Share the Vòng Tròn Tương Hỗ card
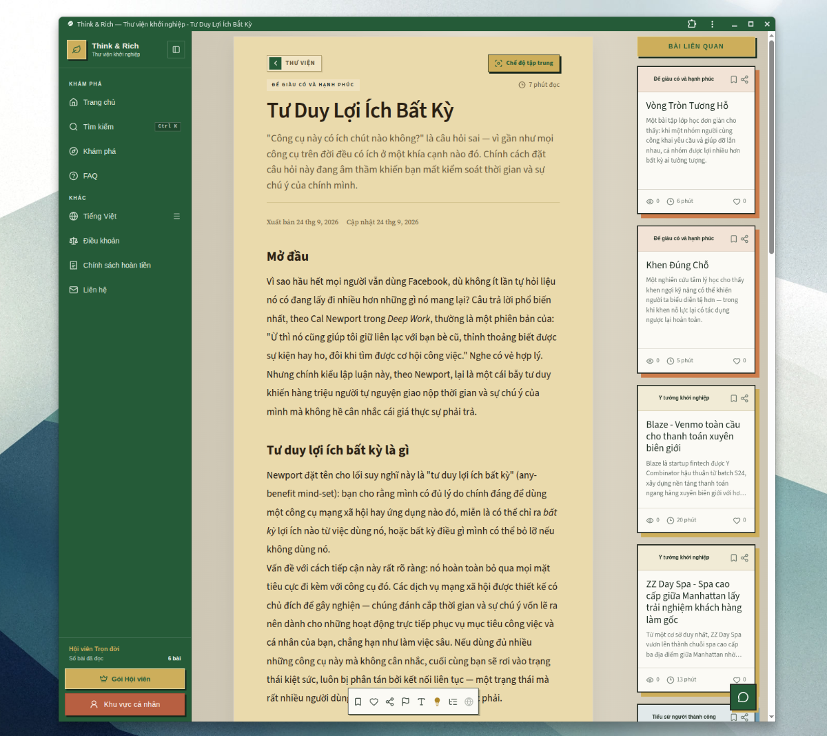Image resolution: width=827 pixels, height=736 pixels. click(x=744, y=79)
